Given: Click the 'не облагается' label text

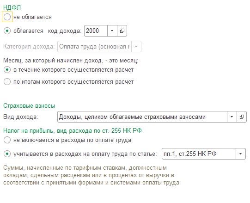Looking at the screenshot, I should [32, 17].
